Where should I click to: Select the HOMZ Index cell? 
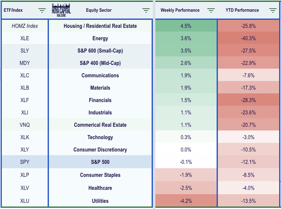pyautogui.click(x=25, y=26)
